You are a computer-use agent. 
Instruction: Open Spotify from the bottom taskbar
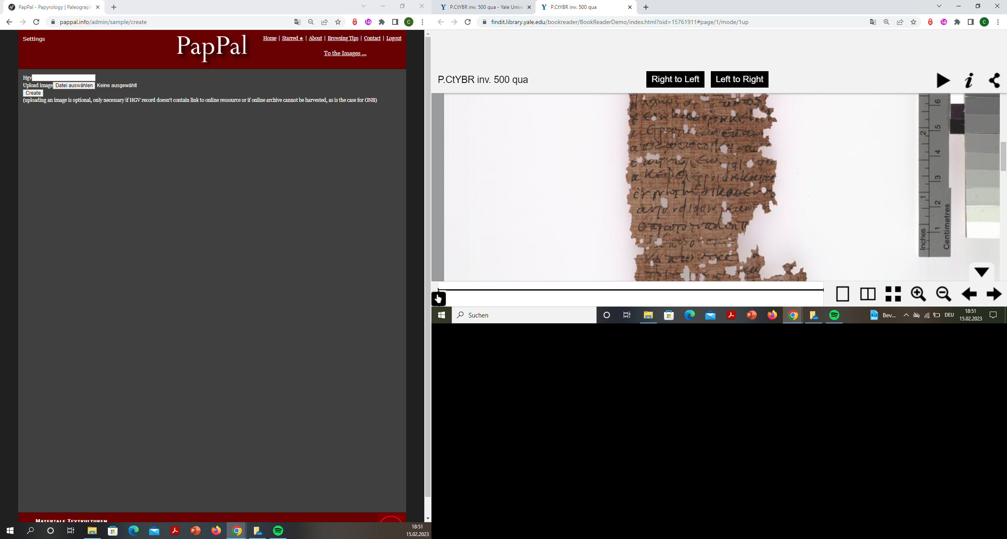point(278,531)
